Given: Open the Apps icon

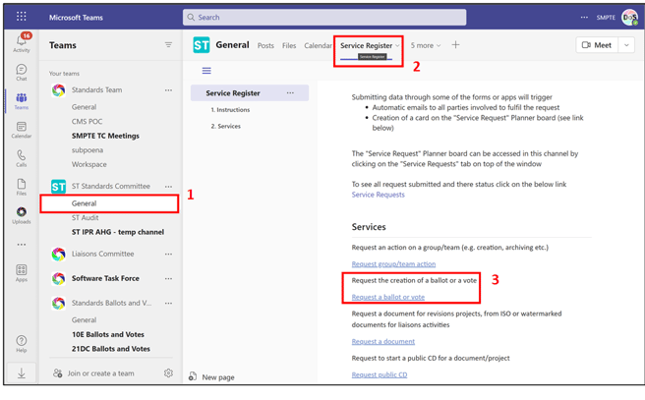Looking at the screenshot, I should 21,272.
